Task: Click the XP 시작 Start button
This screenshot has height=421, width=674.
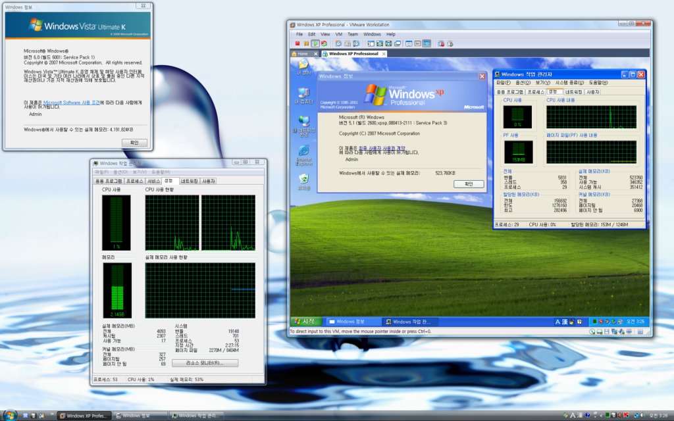Action: 306,321
